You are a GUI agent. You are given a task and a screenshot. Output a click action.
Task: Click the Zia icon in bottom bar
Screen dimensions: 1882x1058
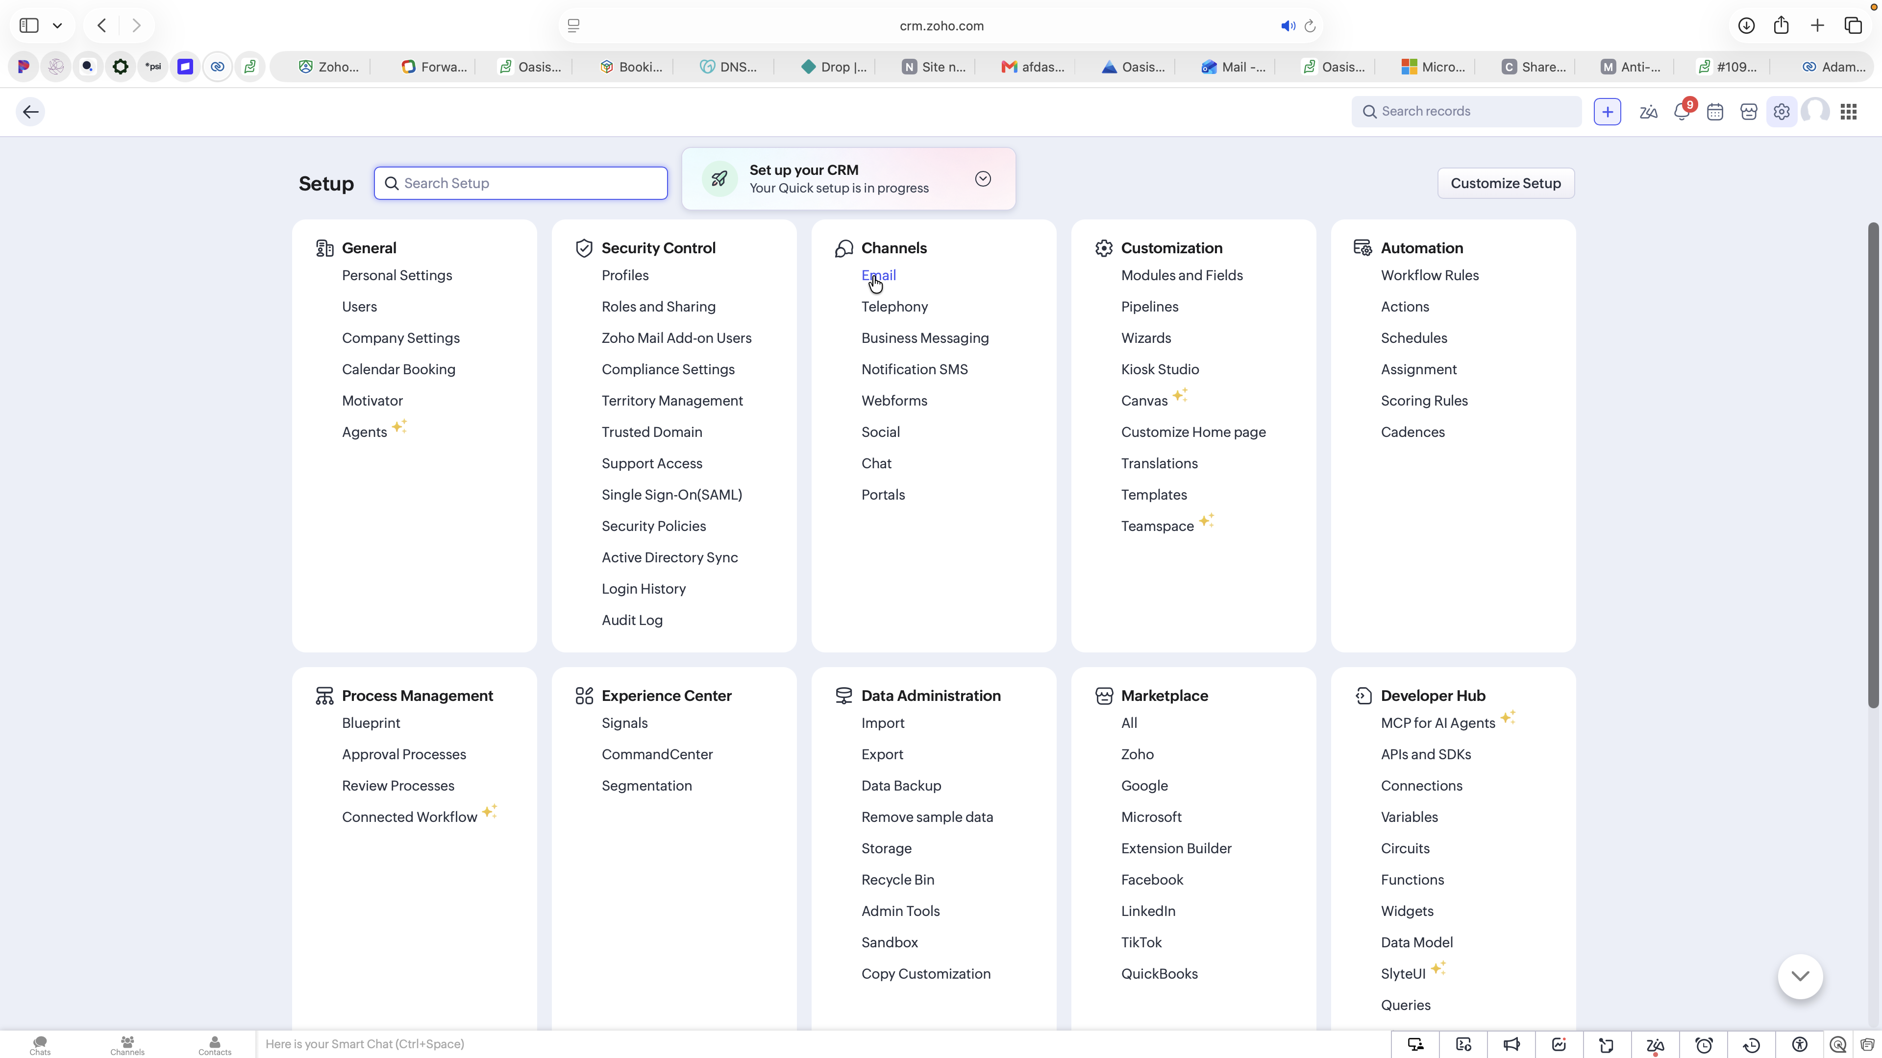[1656, 1045]
